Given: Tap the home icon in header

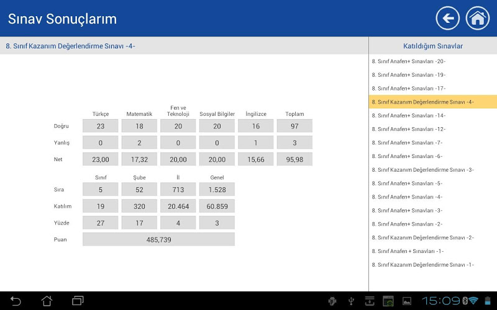Looking at the screenshot, I should coord(478,18).
